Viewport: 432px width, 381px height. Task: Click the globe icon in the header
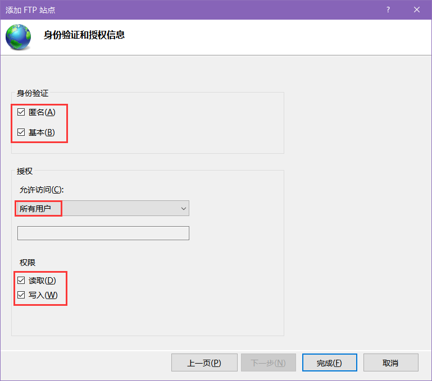pyautogui.click(x=18, y=37)
